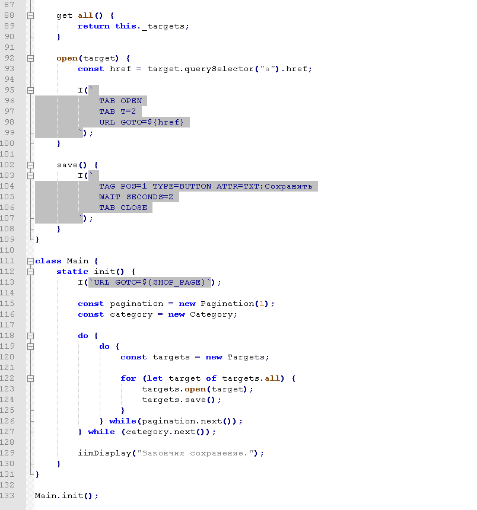Collapse the open(target) fold marker on line 92
The width and height of the screenshot is (477, 510).
click(x=30, y=58)
